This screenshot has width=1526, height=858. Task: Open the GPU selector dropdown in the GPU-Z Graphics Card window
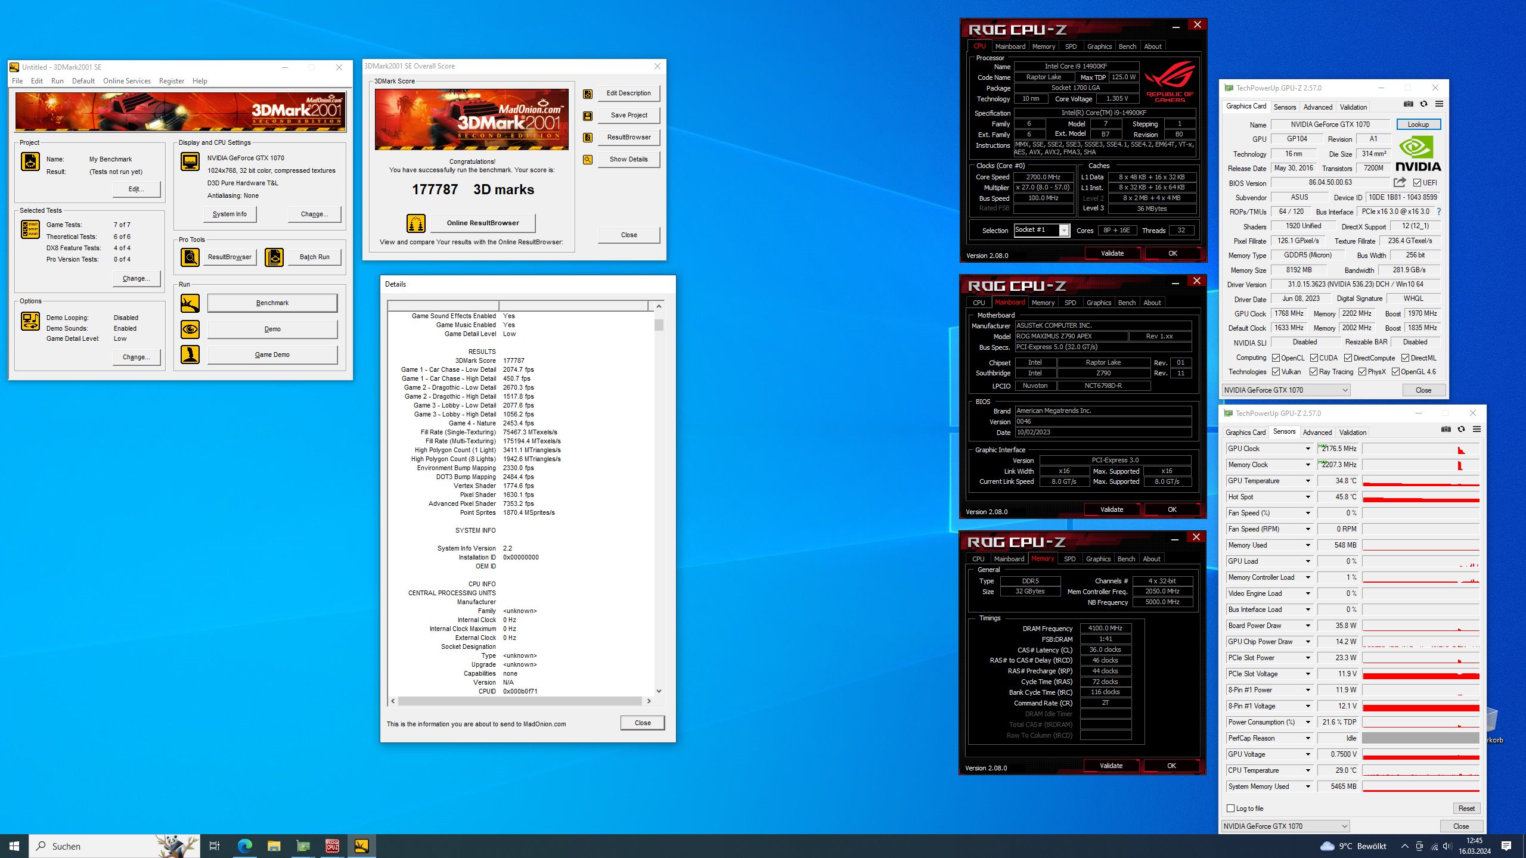pyautogui.click(x=1286, y=390)
